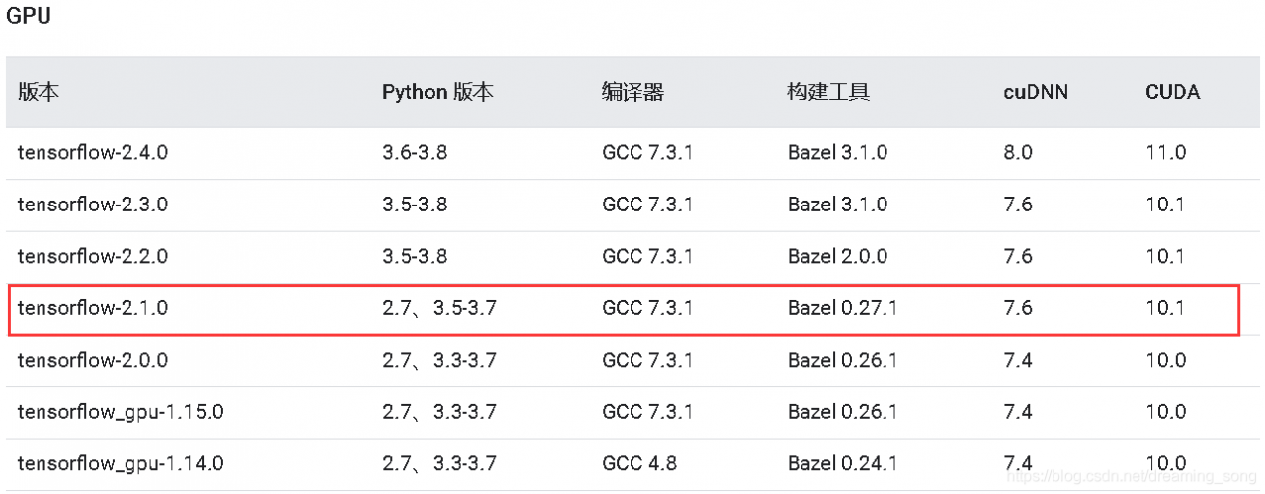Click the tensorflow-2.3.0 version cell
This screenshot has height=494, width=1265.
click(x=93, y=205)
